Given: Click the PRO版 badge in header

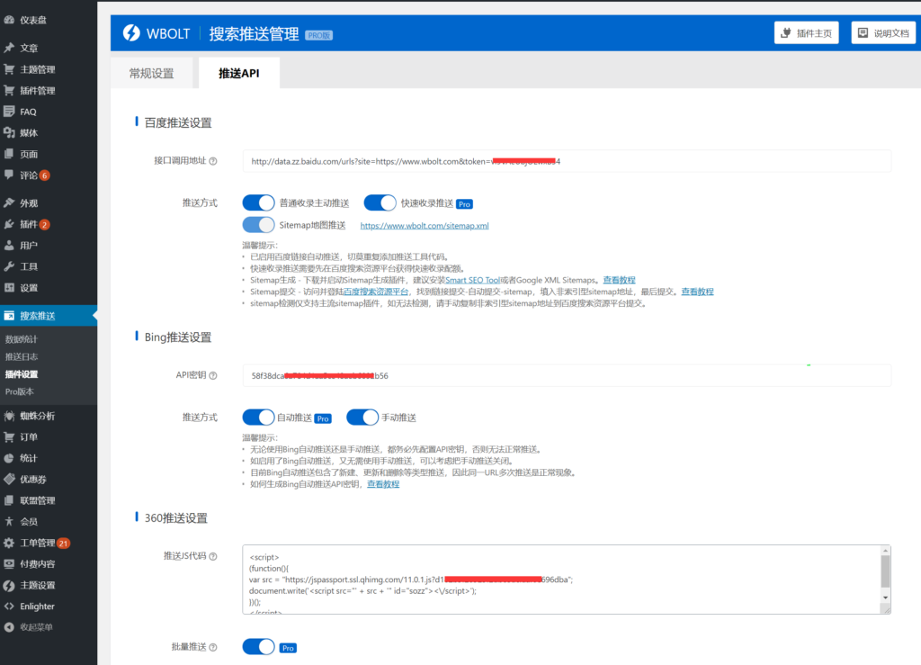Looking at the screenshot, I should [319, 35].
